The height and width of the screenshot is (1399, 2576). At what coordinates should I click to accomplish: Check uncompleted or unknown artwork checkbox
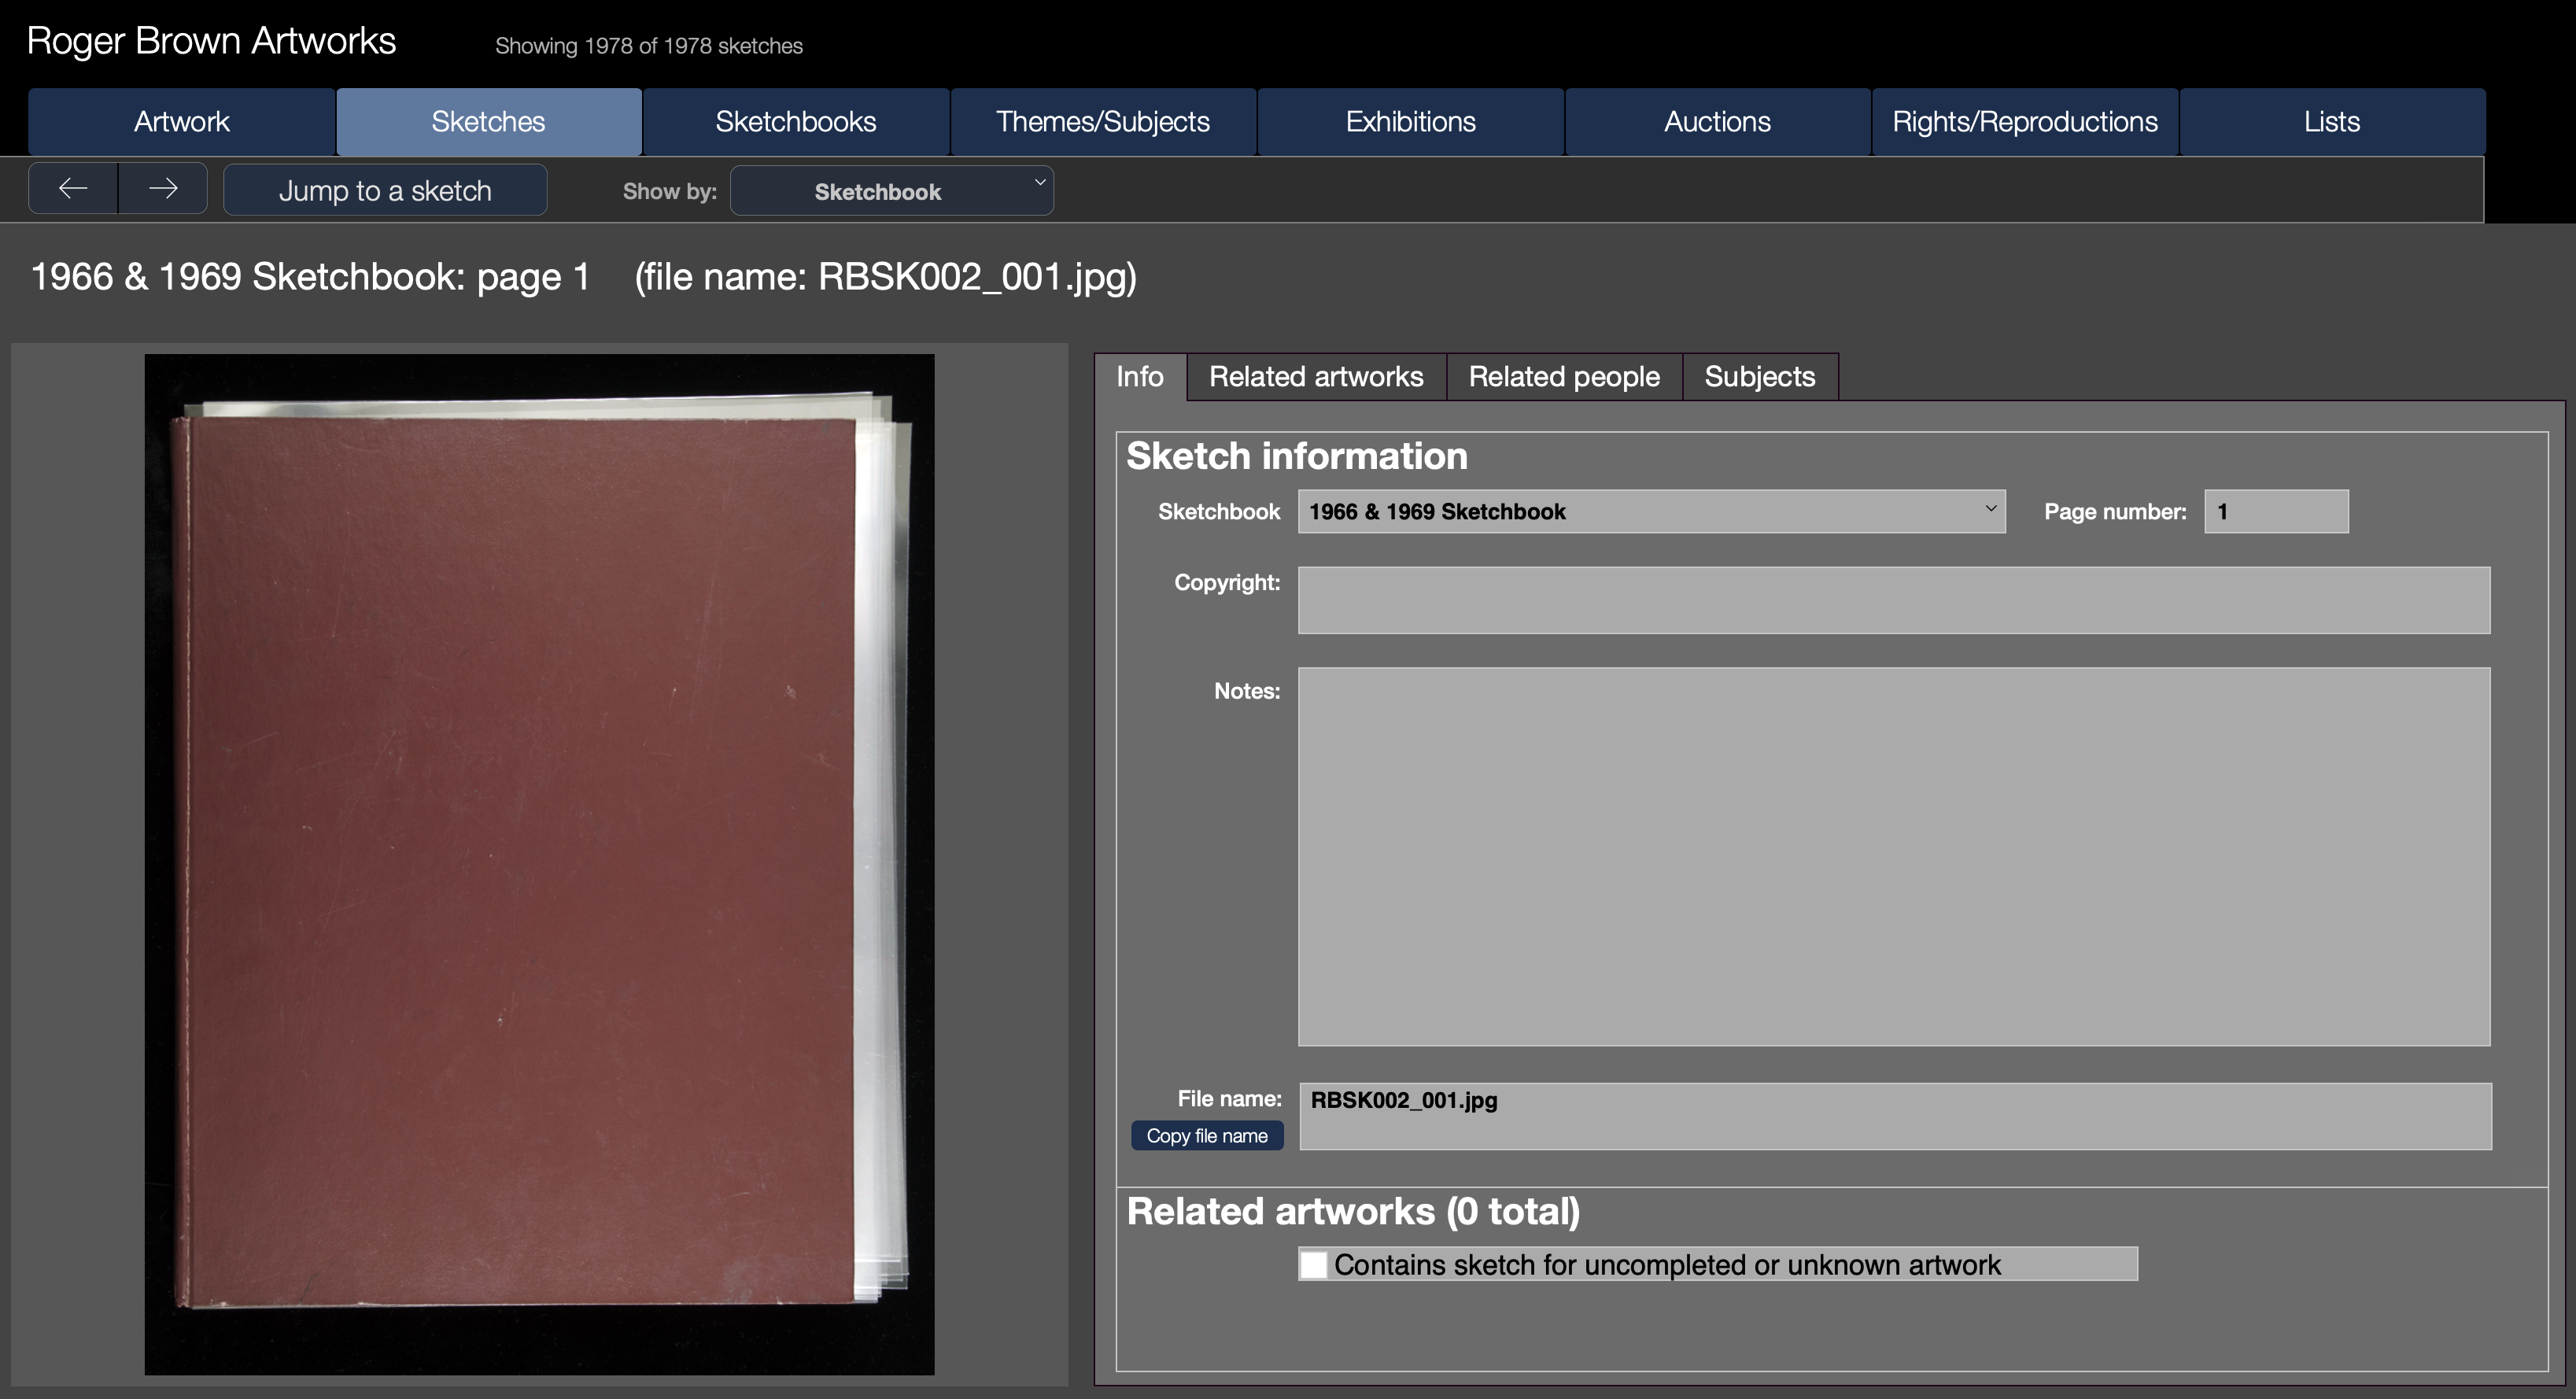pyautogui.click(x=1314, y=1265)
